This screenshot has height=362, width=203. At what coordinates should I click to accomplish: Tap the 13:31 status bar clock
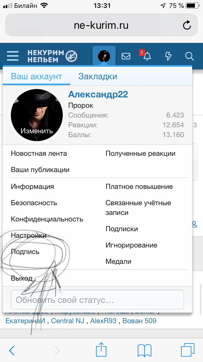pyautogui.click(x=102, y=5)
